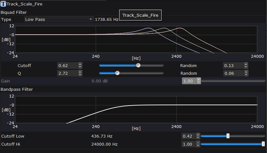Click the Cutoff Low slider handle

click(228, 136)
